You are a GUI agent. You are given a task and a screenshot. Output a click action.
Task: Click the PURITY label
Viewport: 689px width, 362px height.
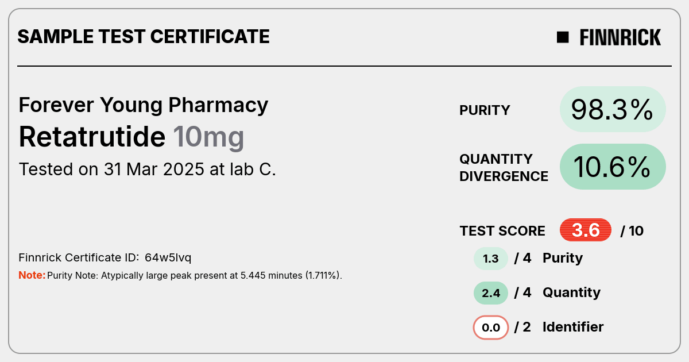(485, 111)
